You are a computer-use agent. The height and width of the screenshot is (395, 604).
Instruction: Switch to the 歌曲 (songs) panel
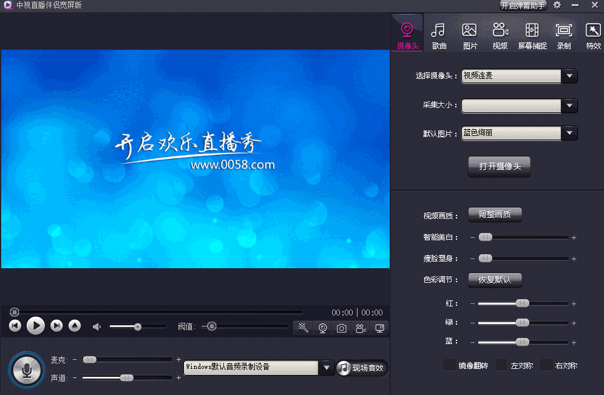pyautogui.click(x=438, y=33)
